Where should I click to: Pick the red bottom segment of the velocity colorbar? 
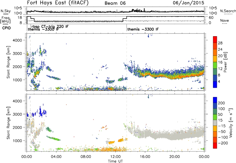click(x=215, y=146)
